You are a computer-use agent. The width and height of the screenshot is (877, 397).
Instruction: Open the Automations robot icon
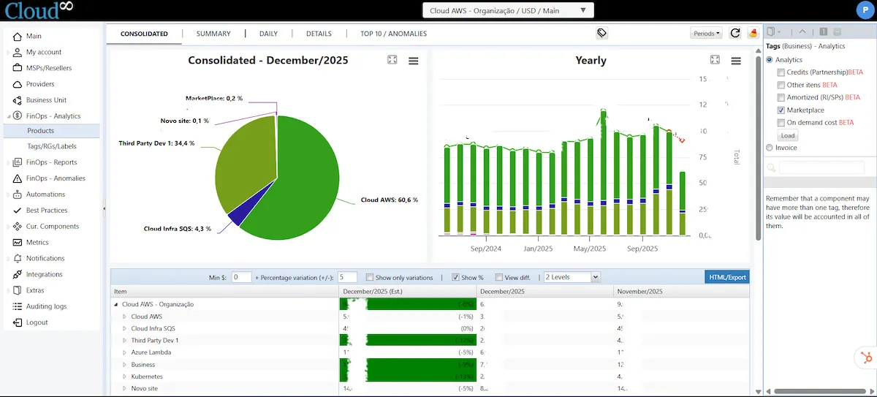click(x=18, y=194)
